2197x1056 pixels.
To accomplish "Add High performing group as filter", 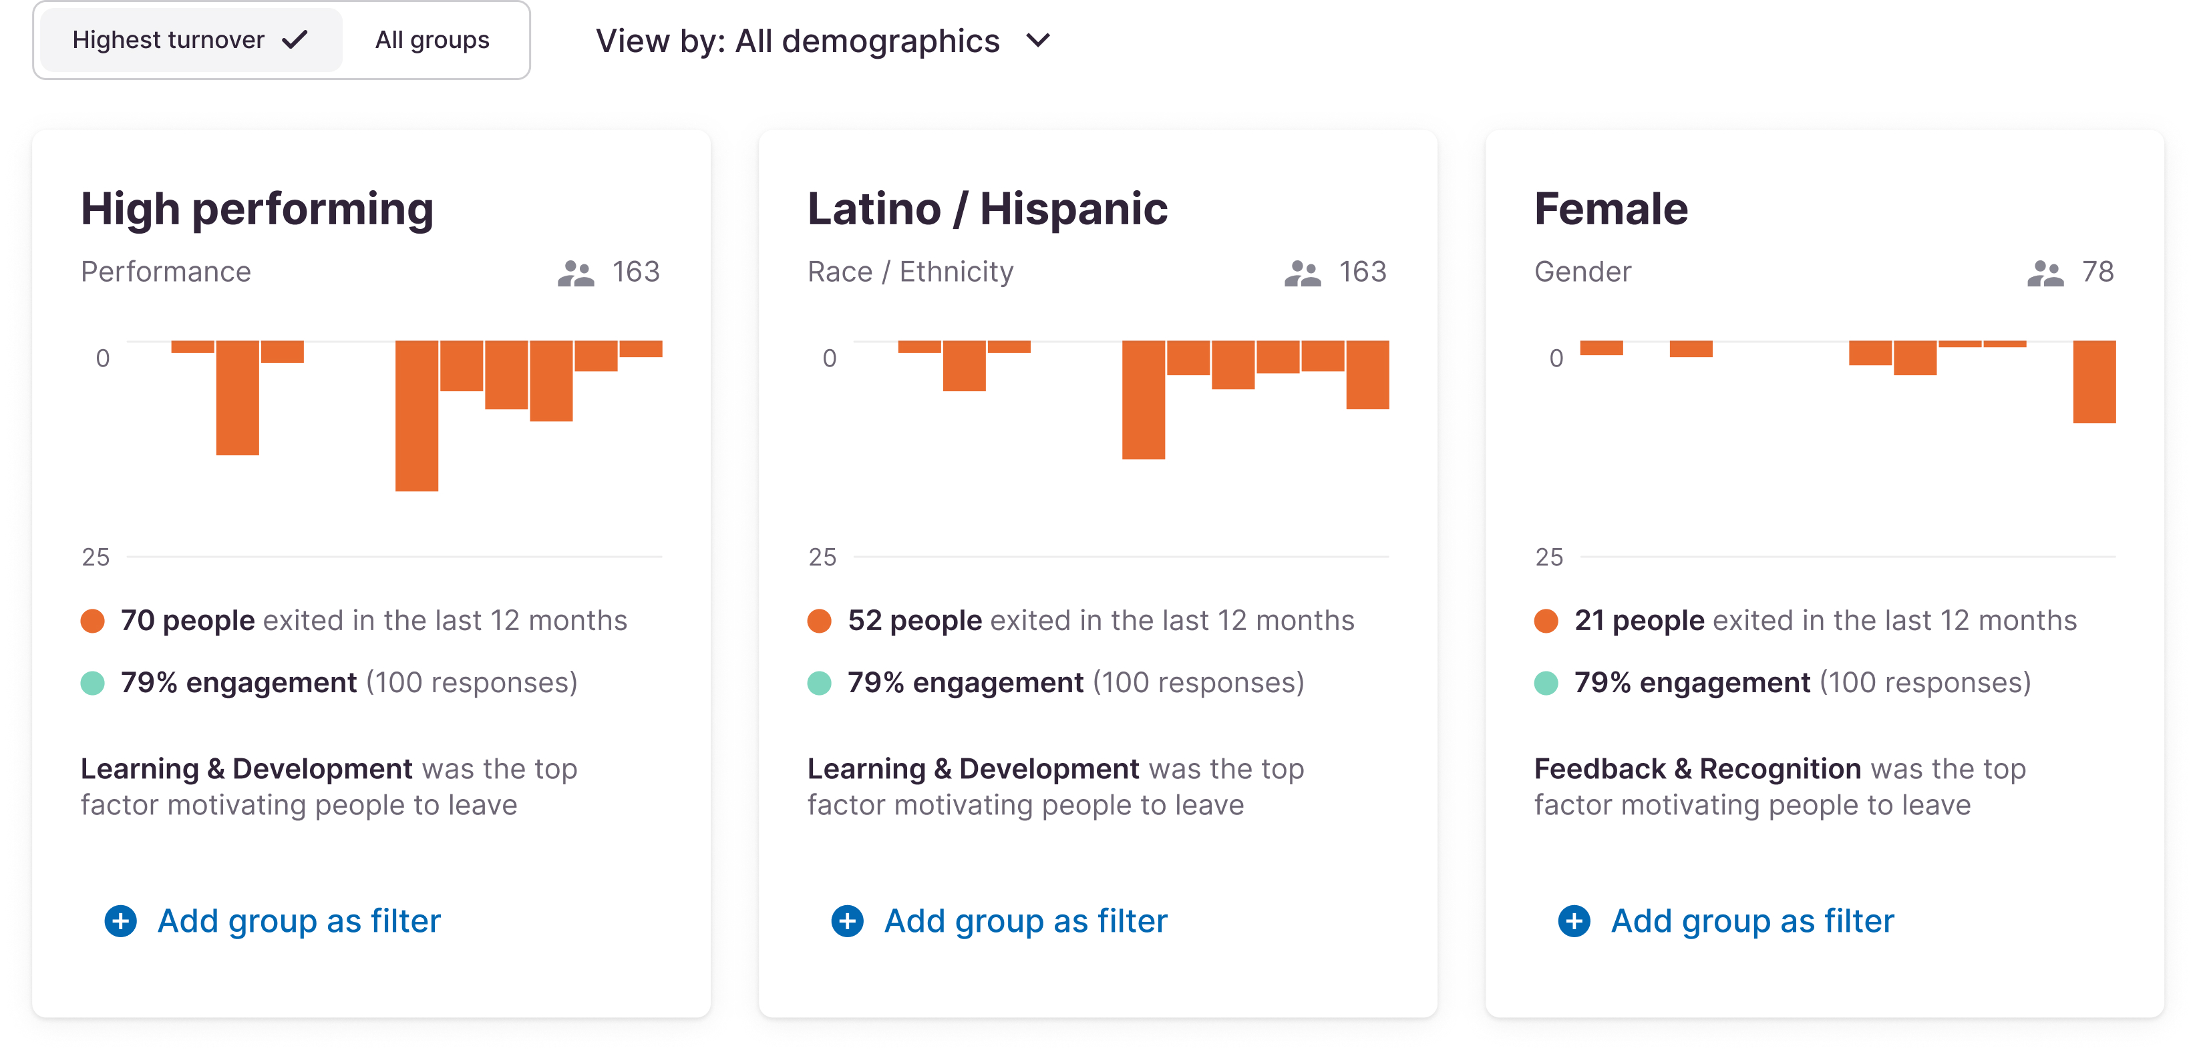I will pyautogui.click(x=299, y=921).
